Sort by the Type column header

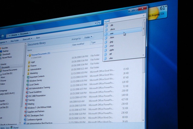click(93, 43)
